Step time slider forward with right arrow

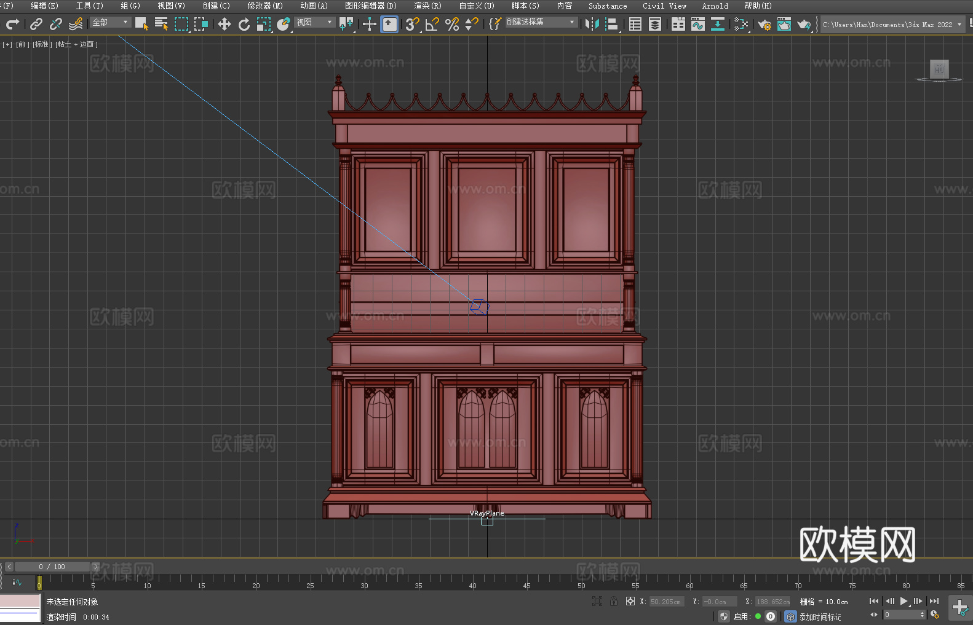tap(95, 567)
